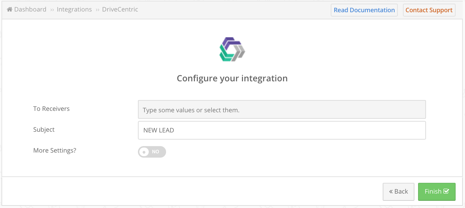This screenshot has height=208, width=465.
Task: Navigate to Integrations breadcrumb
Action: pyautogui.click(x=74, y=9)
